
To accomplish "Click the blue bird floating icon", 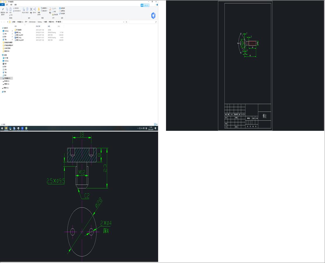I will [x=153, y=16].
